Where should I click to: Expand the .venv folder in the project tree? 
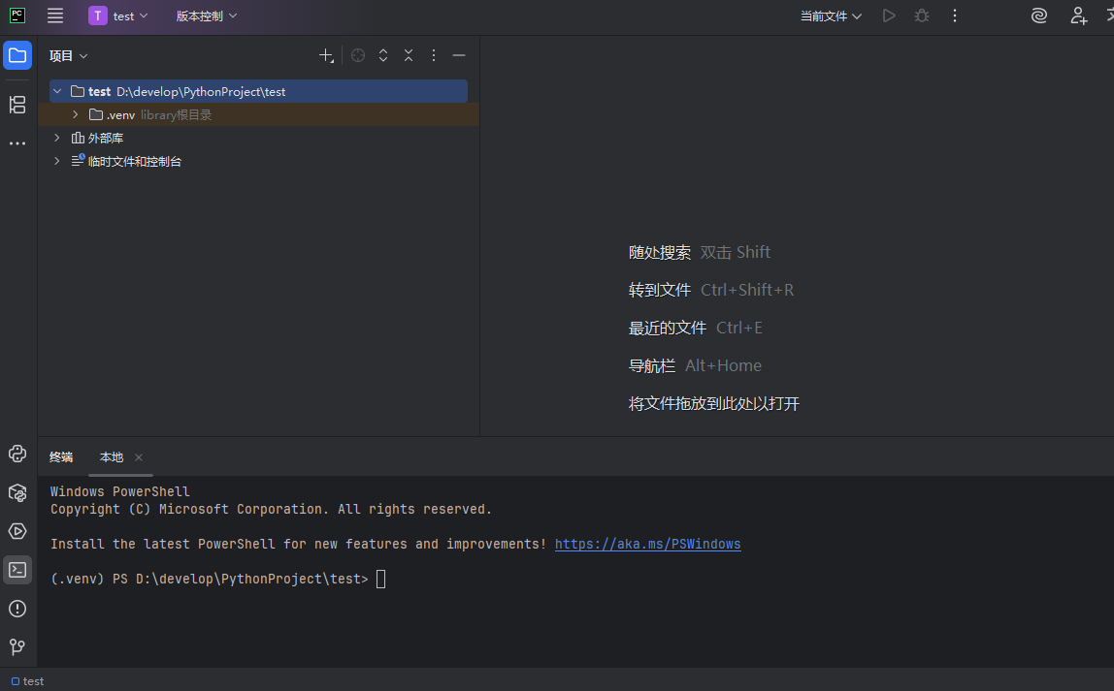pos(76,113)
